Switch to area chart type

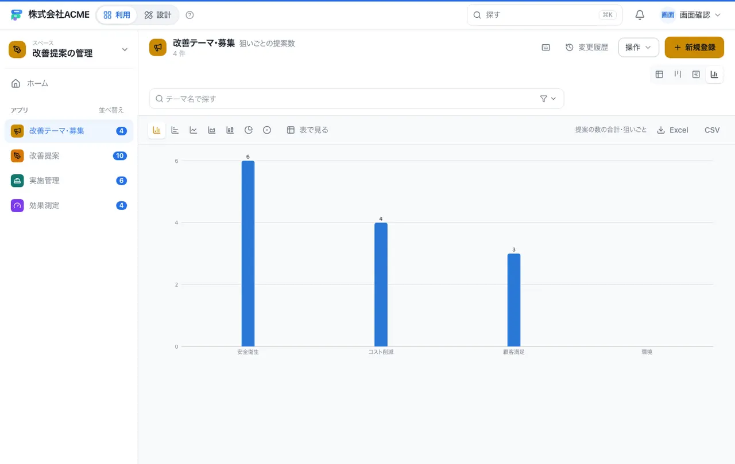pyautogui.click(x=212, y=130)
